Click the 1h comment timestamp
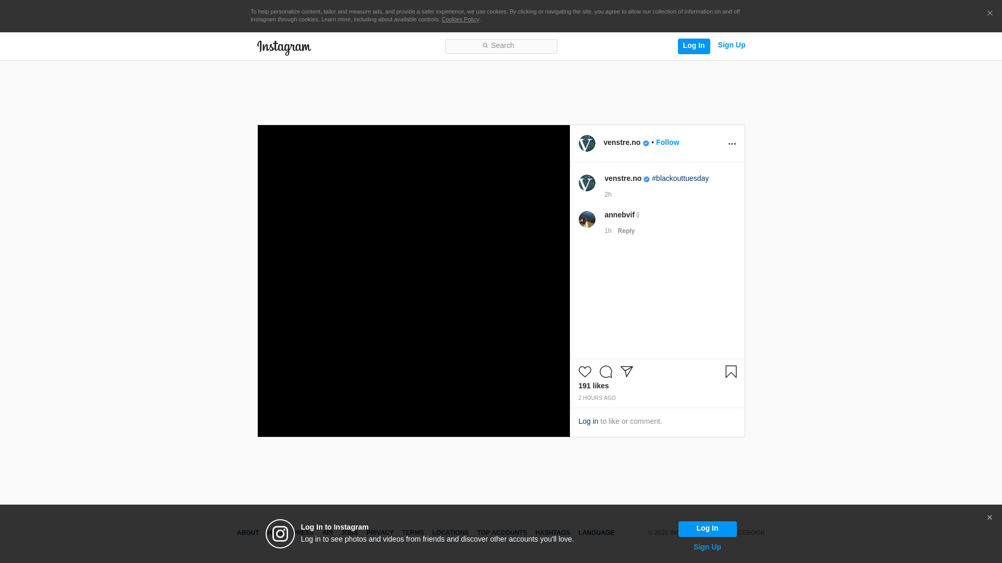Viewport: 1002px width, 563px height. point(608,231)
